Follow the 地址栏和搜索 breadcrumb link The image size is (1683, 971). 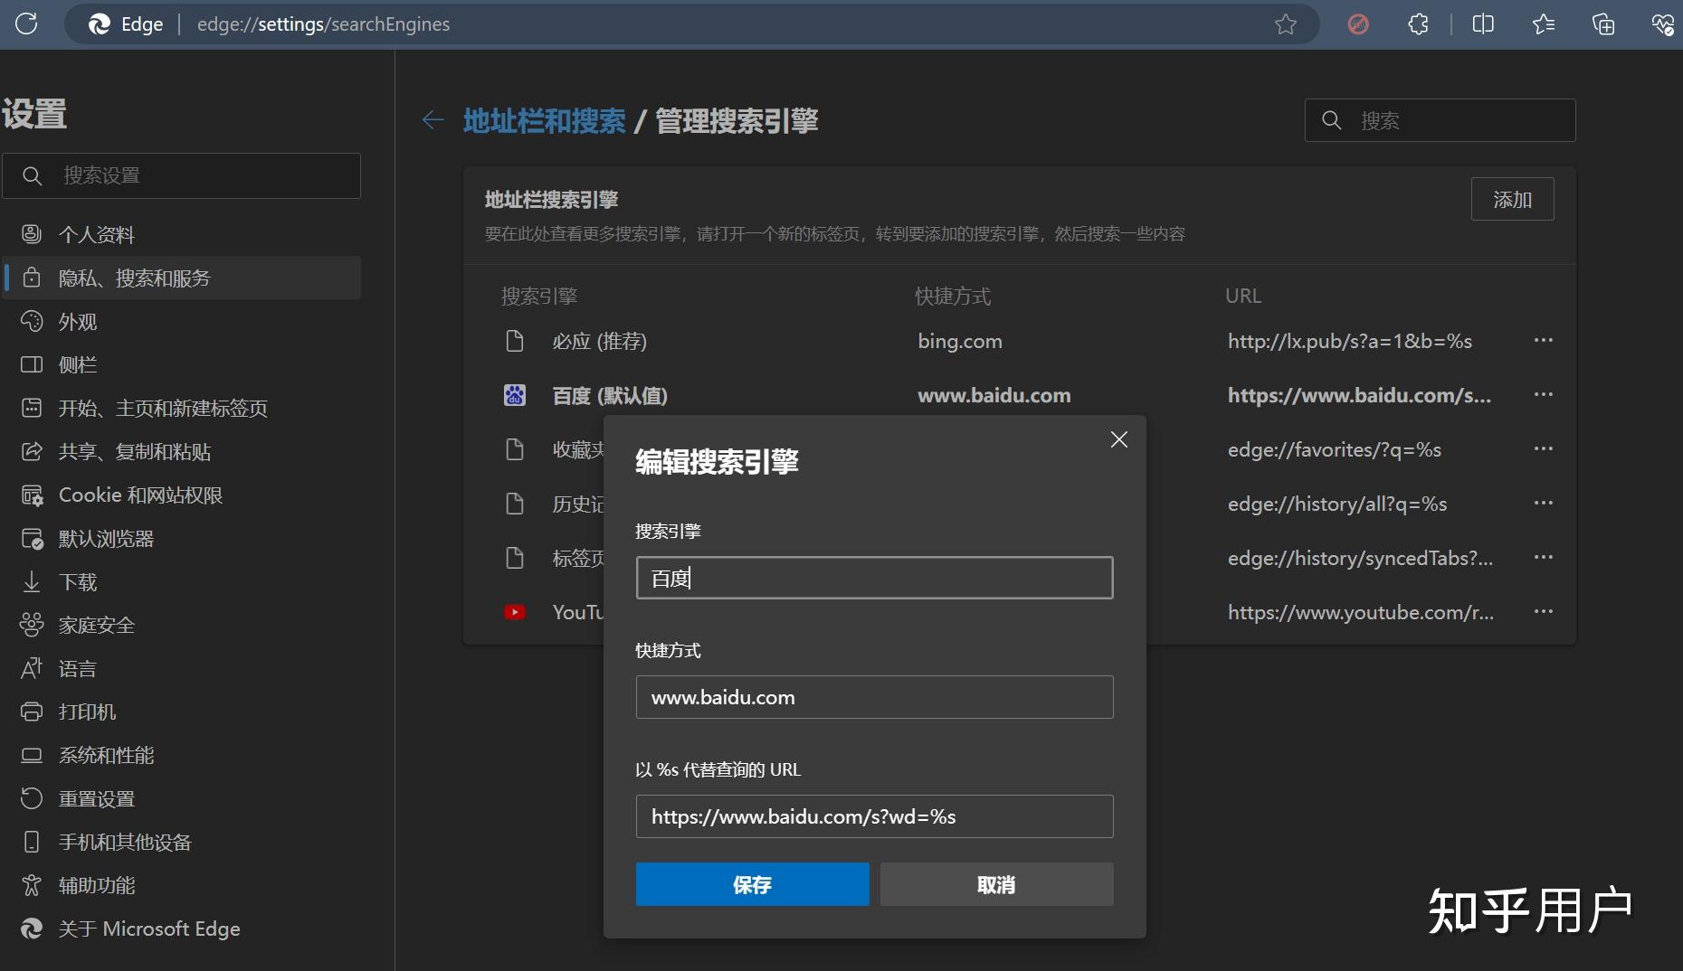click(544, 120)
